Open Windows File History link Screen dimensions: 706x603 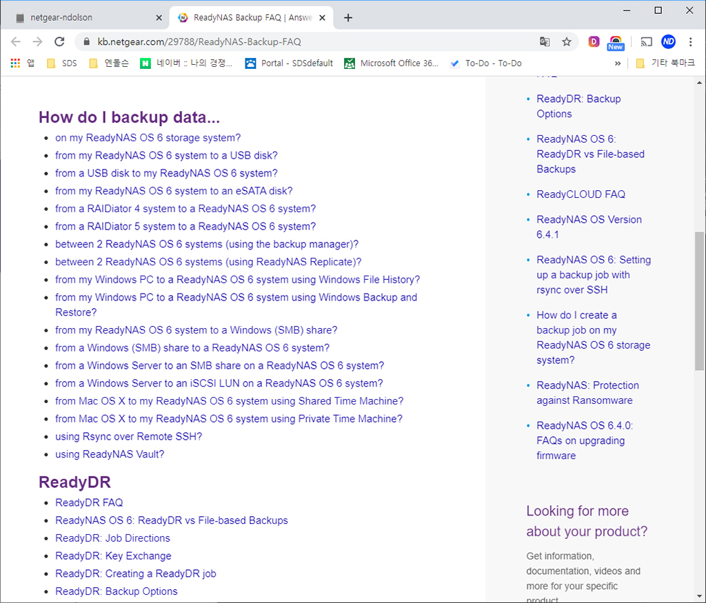pyautogui.click(x=237, y=280)
